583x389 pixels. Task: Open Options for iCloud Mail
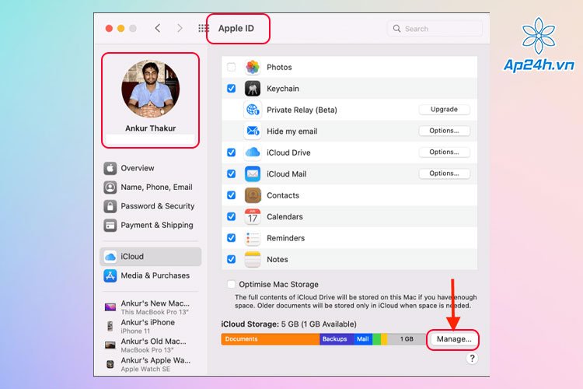click(445, 173)
